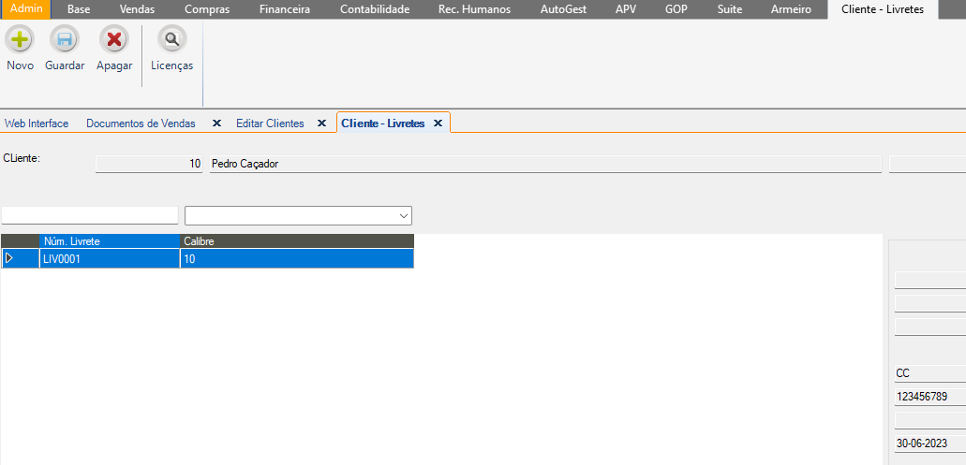
Task: Click the green plus Novo icon
Action: [20, 40]
